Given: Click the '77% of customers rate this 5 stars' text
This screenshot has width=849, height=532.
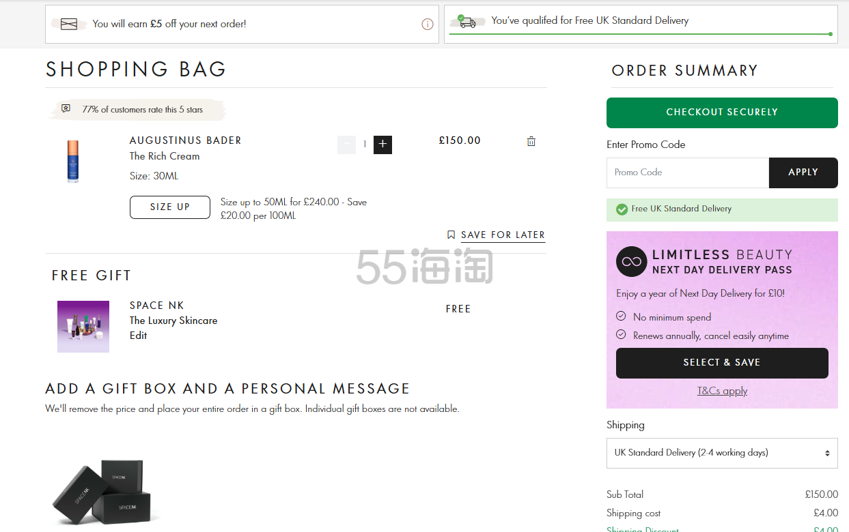Looking at the screenshot, I should coord(142,109).
